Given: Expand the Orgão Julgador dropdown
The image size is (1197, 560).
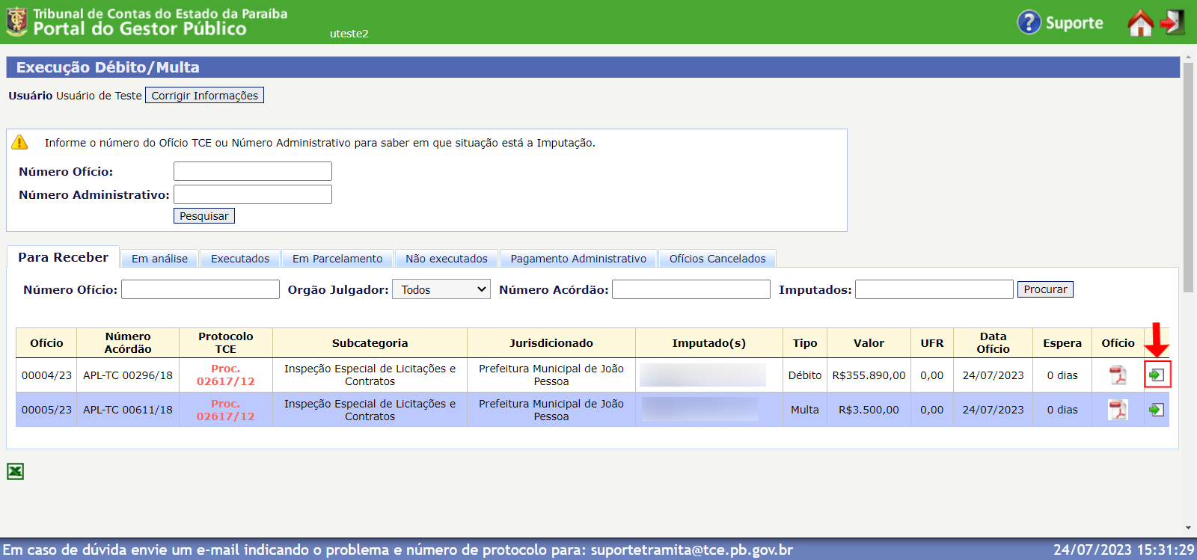Looking at the screenshot, I should pos(442,289).
